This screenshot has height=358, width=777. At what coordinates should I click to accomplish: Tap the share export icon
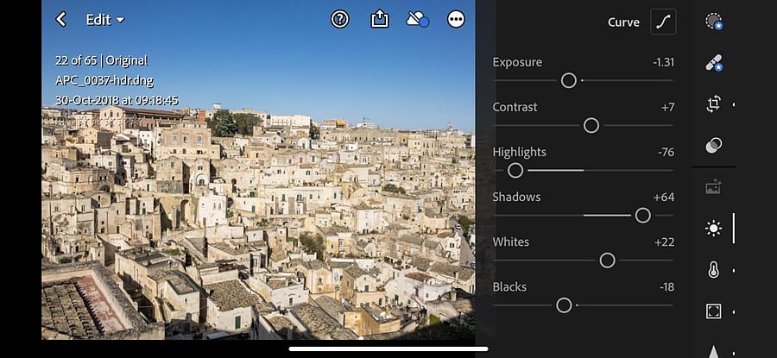click(380, 19)
